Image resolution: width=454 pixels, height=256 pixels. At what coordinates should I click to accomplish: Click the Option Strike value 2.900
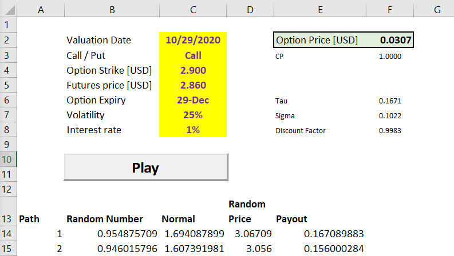[x=193, y=70]
